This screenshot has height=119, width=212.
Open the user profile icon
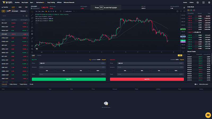[x=198, y=2]
